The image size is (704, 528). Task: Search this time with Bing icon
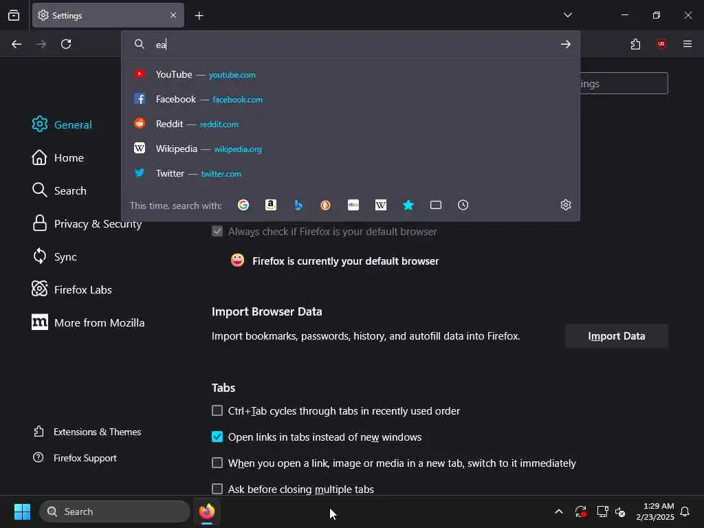[x=298, y=205]
